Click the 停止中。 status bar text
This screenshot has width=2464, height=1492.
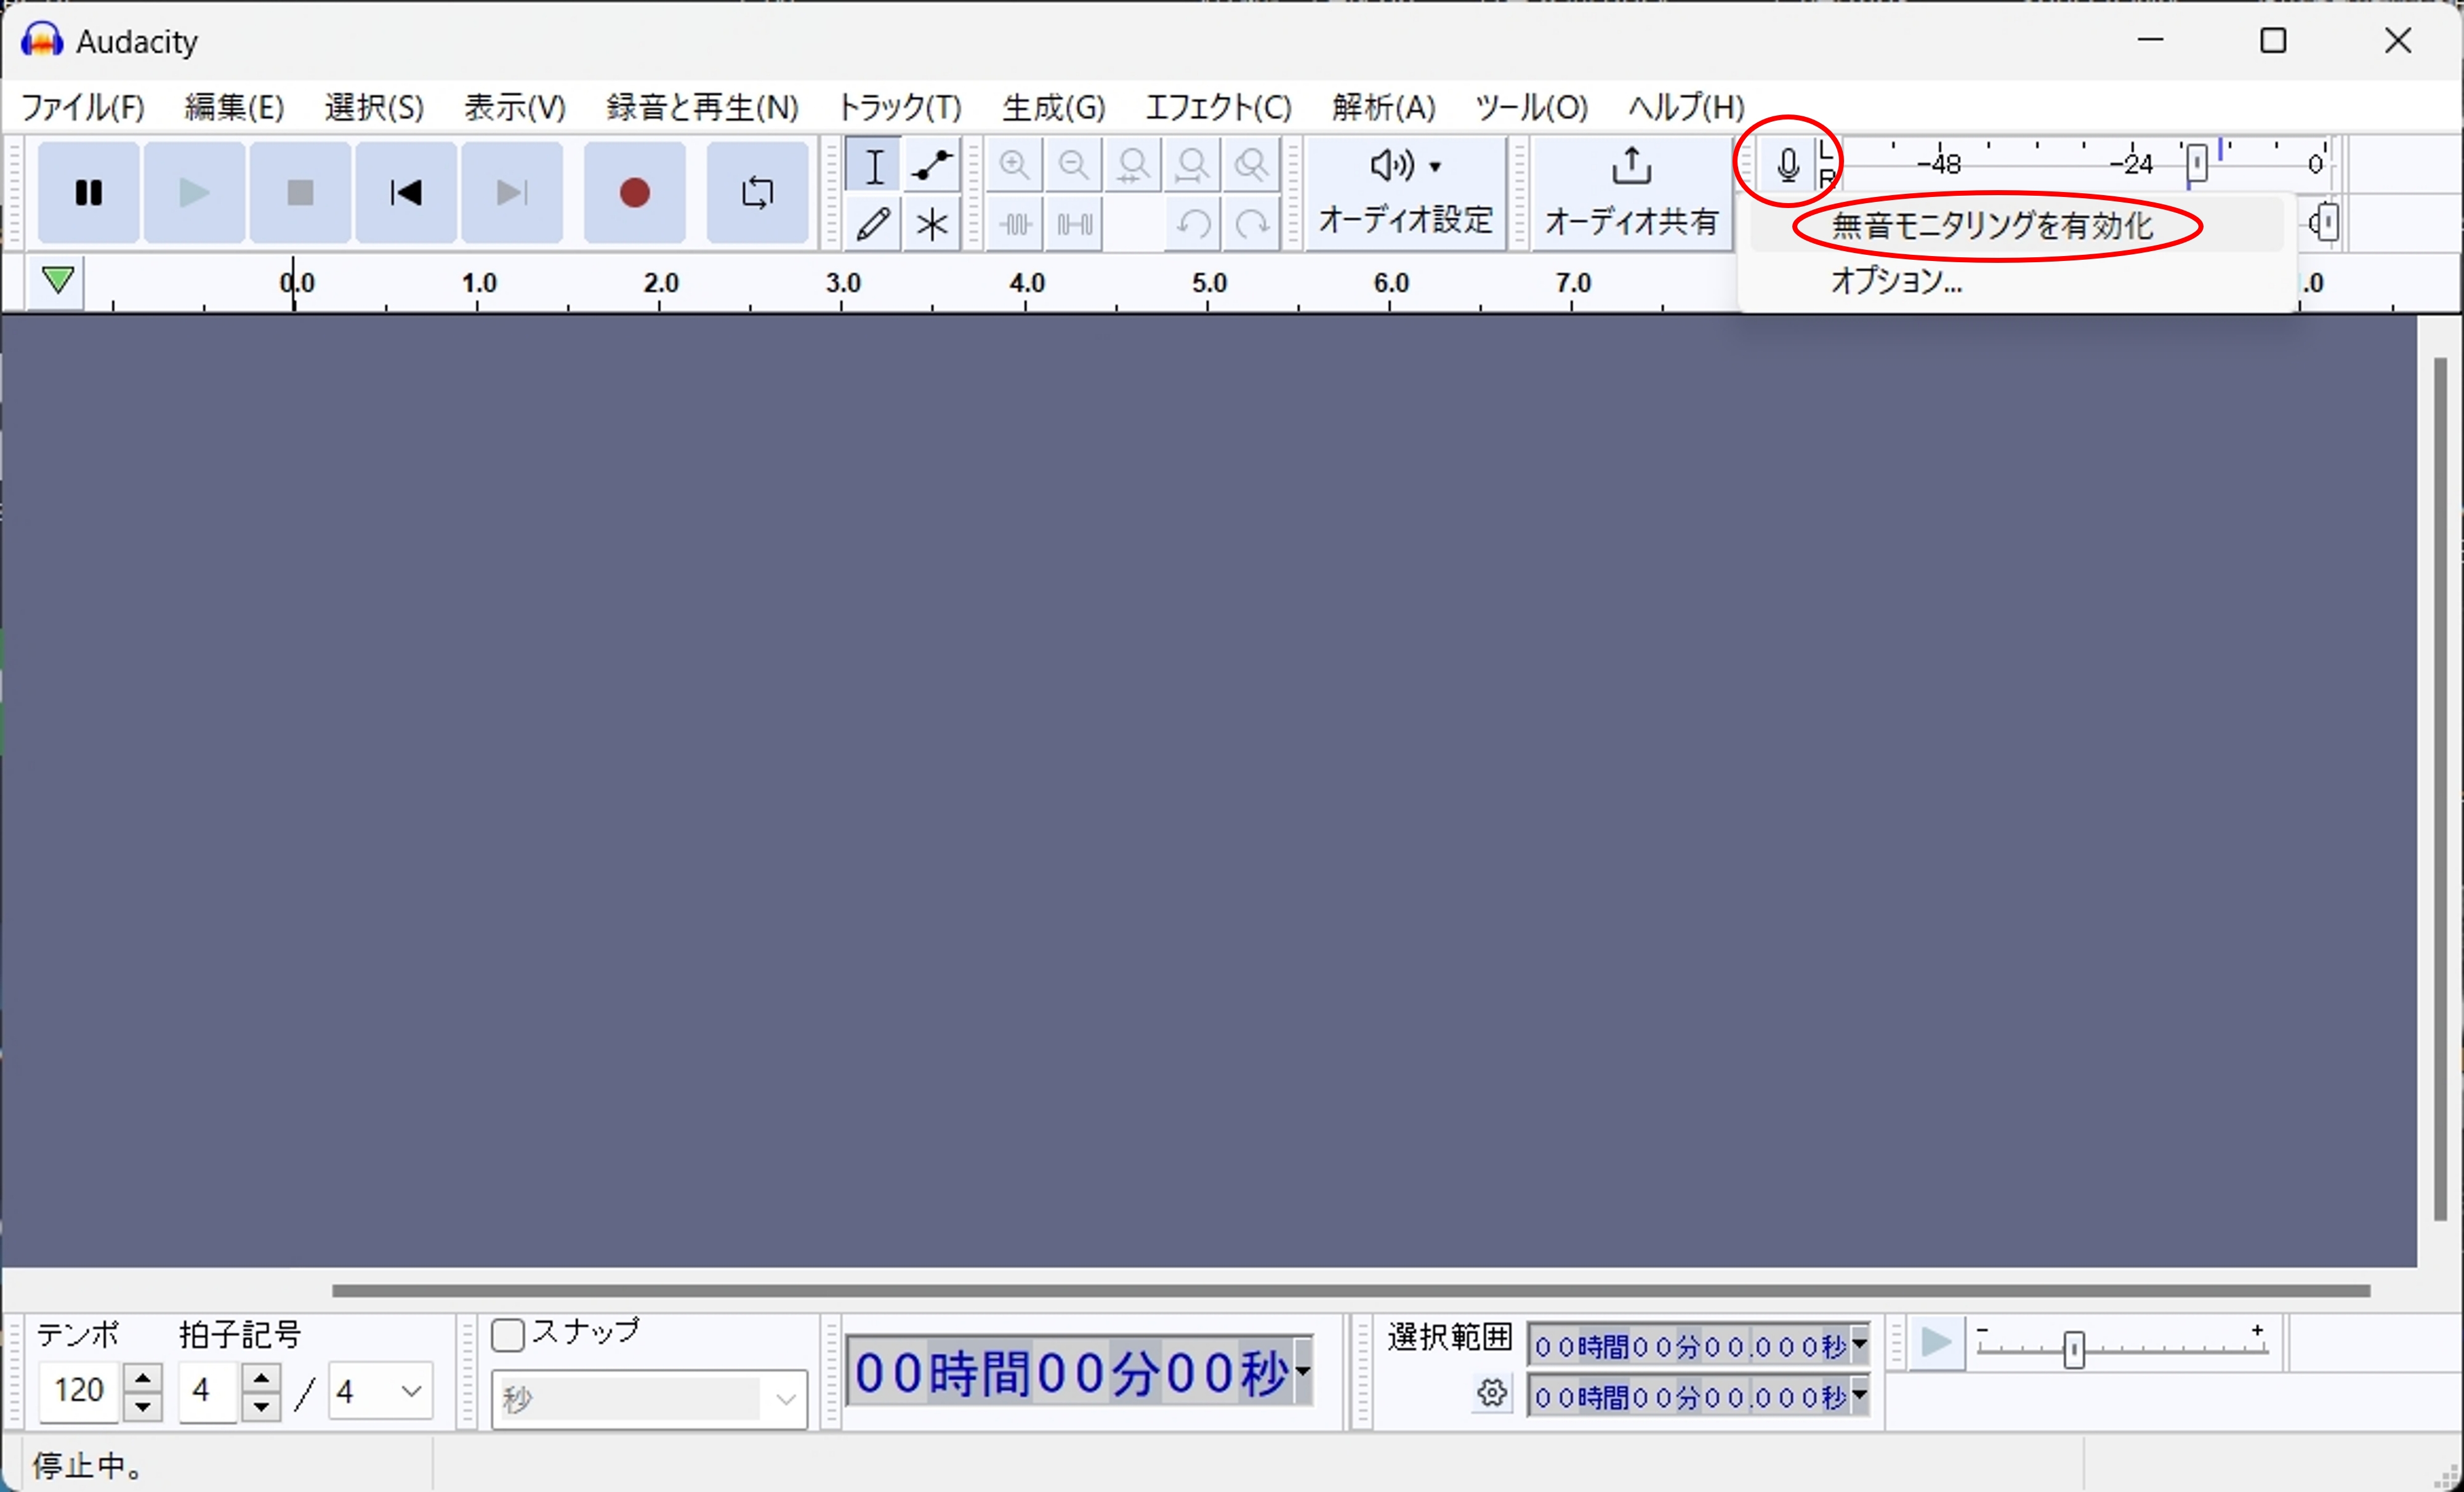tap(88, 1465)
